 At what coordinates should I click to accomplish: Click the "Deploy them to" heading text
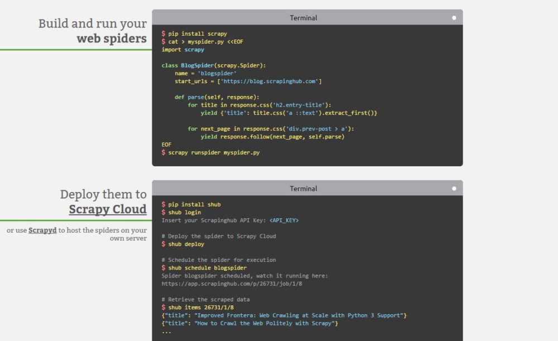point(103,194)
